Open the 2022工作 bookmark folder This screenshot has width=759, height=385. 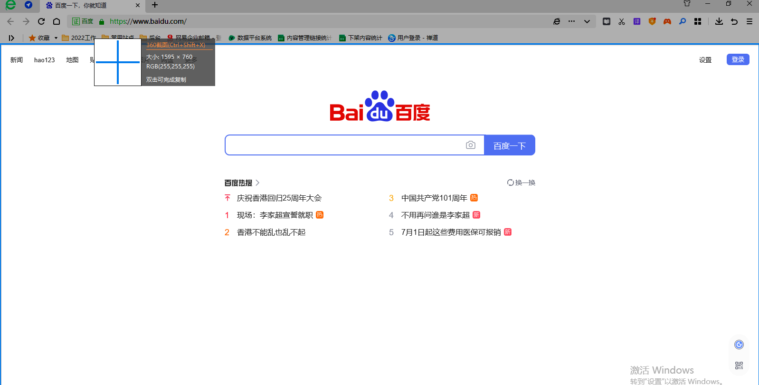tap(79, 38)
